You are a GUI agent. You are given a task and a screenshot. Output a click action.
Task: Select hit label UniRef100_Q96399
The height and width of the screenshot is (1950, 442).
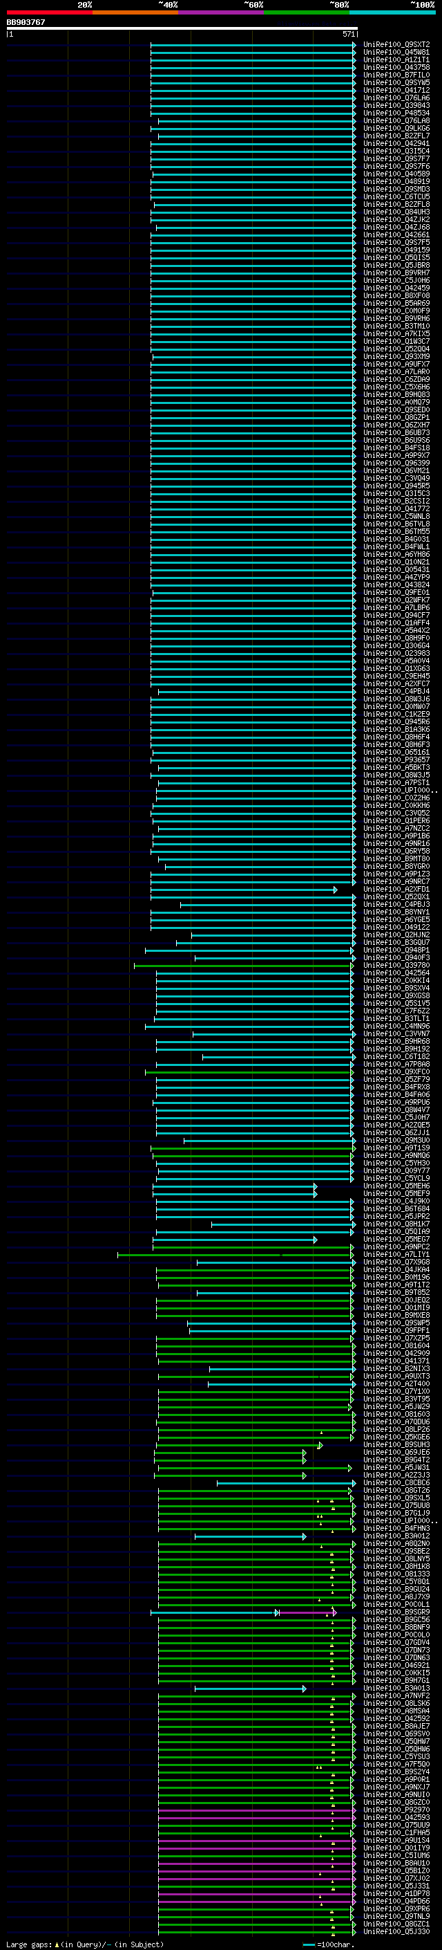point(396,463)
